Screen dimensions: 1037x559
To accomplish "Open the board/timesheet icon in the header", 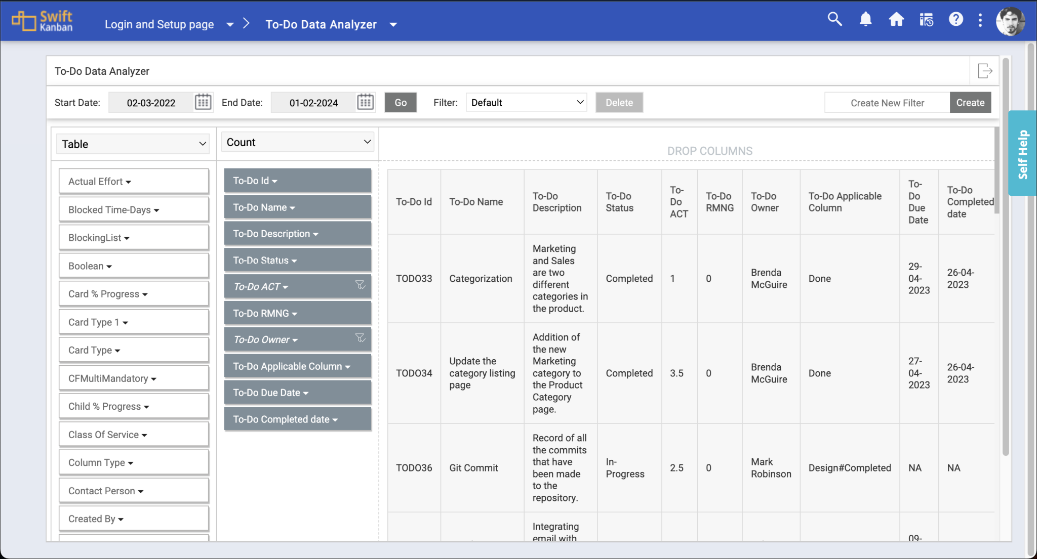I will [927, 19].
